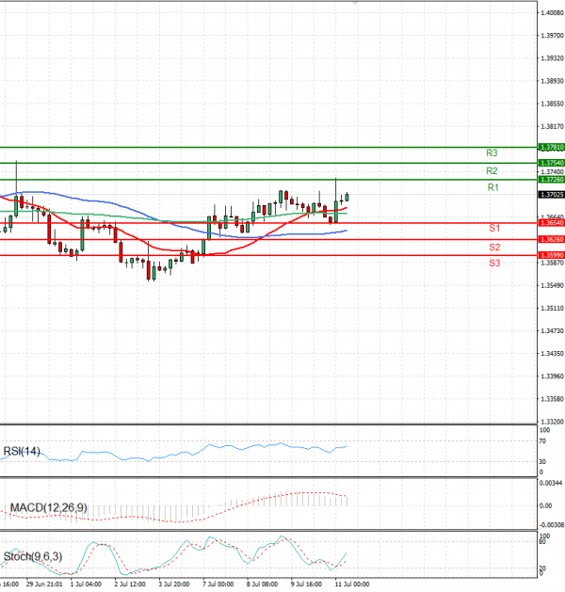This screenshot has height=592, width=565.
Task: Click the 3 Jul 20:00 time label
Action: (x=174, y=584)
